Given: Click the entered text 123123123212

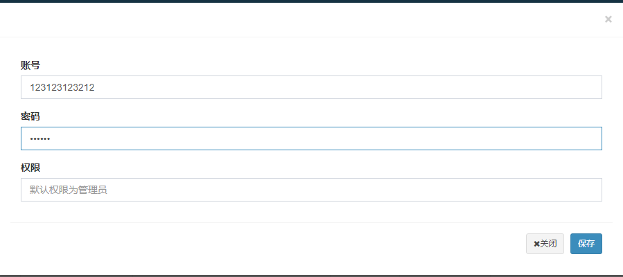Looking at the screenshot, I should click(62, 87).
